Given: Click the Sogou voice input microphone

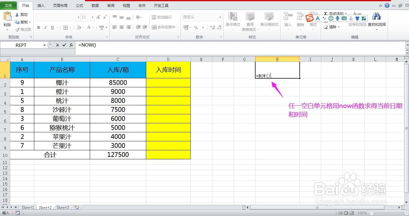Looking at the screenshot, I should [x=338, y=18].
